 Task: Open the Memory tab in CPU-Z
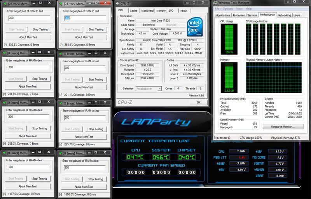(161, 11)
